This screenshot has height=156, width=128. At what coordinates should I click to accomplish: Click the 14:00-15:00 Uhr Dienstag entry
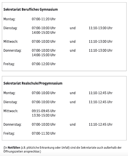tap(44, 33)
